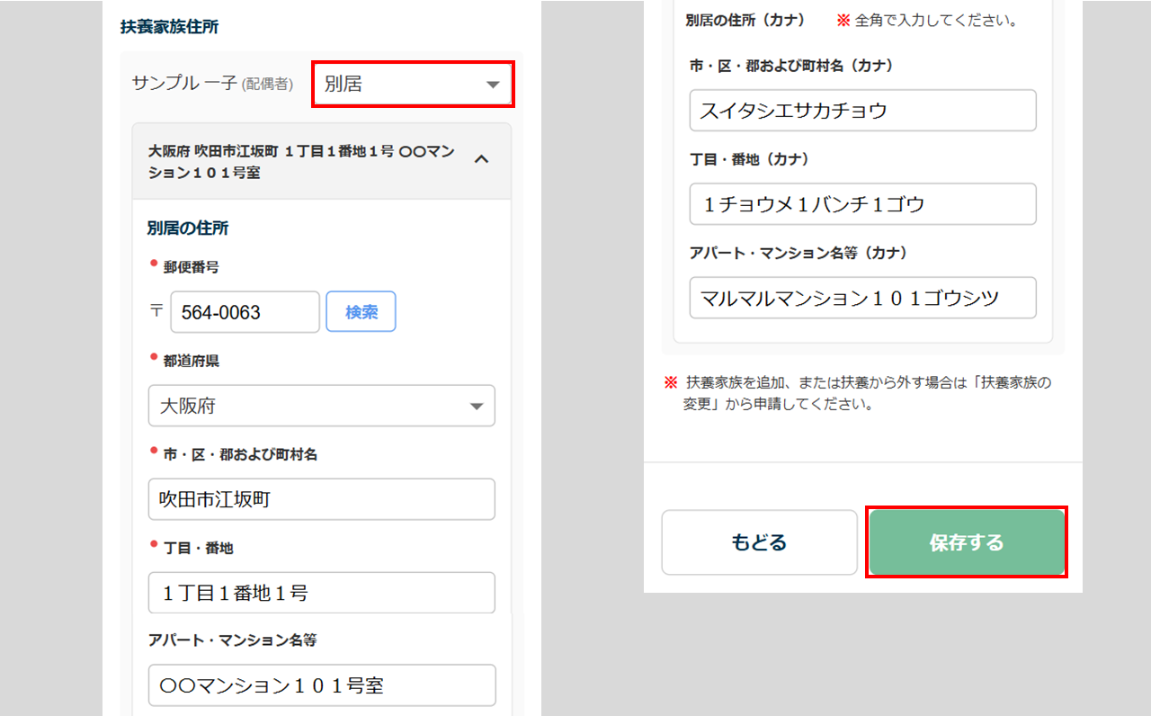This screenshot has height=716, width=1151.
Task: Click the 郵便番号 postal code field
Action: 245,312
